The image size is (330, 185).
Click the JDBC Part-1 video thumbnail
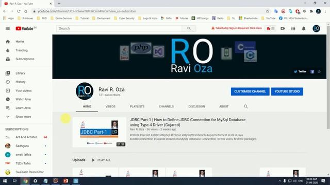click(100, 132)
